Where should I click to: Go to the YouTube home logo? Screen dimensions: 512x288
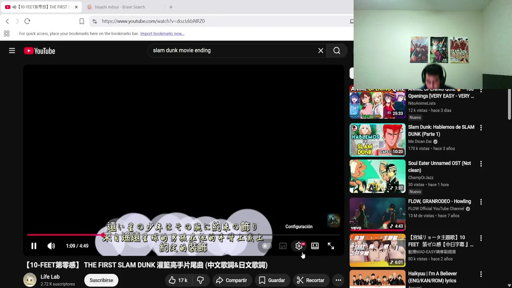39,51
